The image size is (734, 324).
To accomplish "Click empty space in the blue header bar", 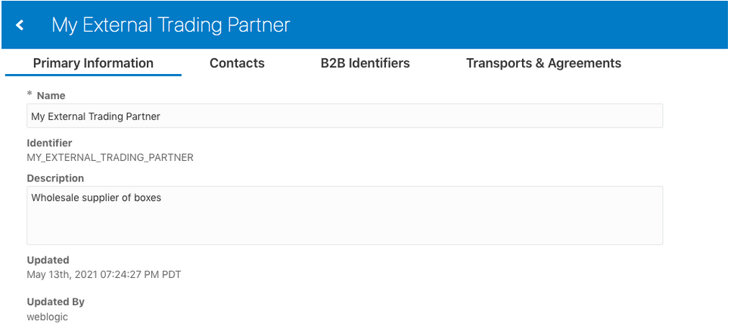I will [x=515, y=25].
